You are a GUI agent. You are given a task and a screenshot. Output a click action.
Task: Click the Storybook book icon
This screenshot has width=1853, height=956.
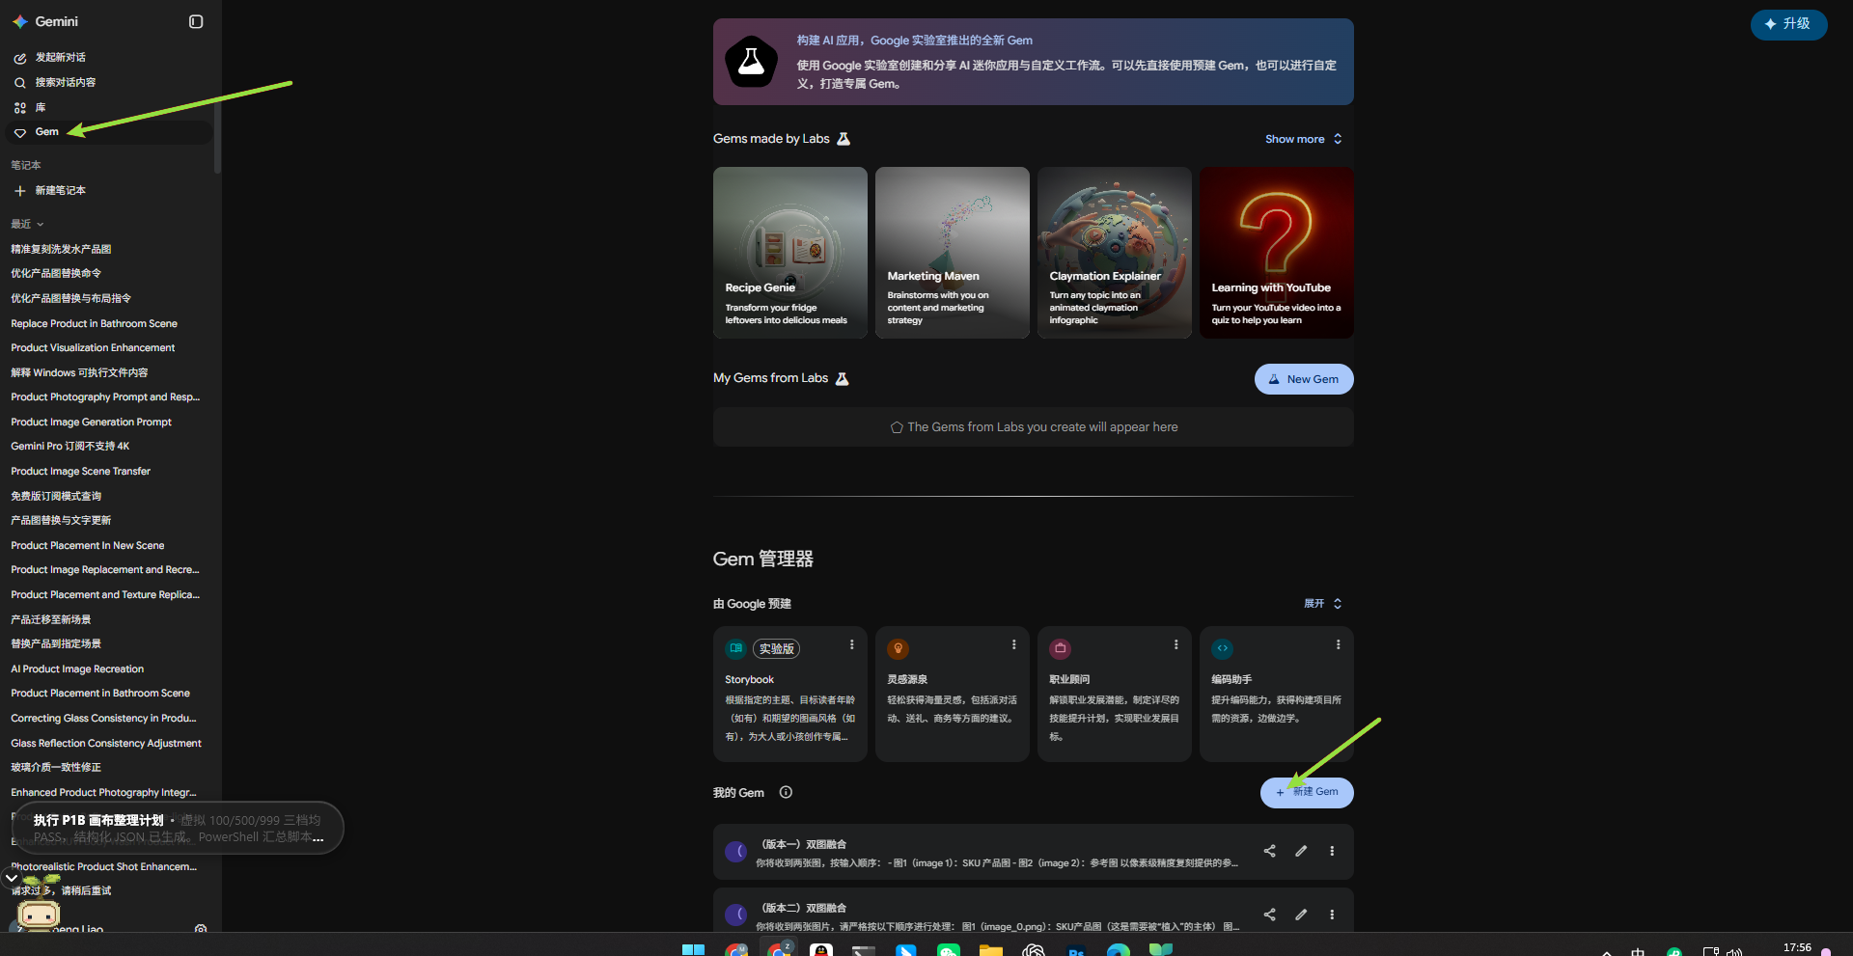pos(735,648)
